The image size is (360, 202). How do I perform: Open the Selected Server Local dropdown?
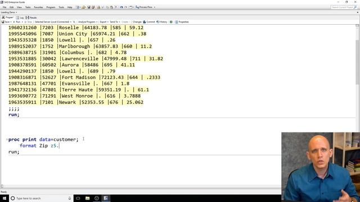coord(53,22)
